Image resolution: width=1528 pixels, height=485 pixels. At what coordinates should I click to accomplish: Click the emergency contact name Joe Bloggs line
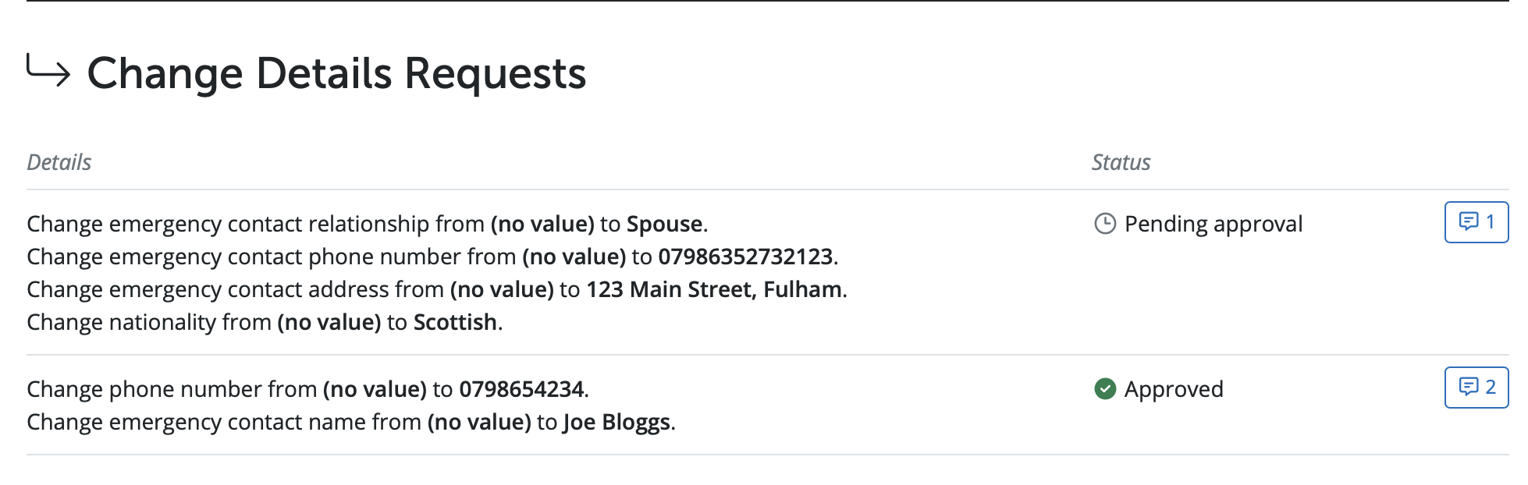click(x=351, y=422)
